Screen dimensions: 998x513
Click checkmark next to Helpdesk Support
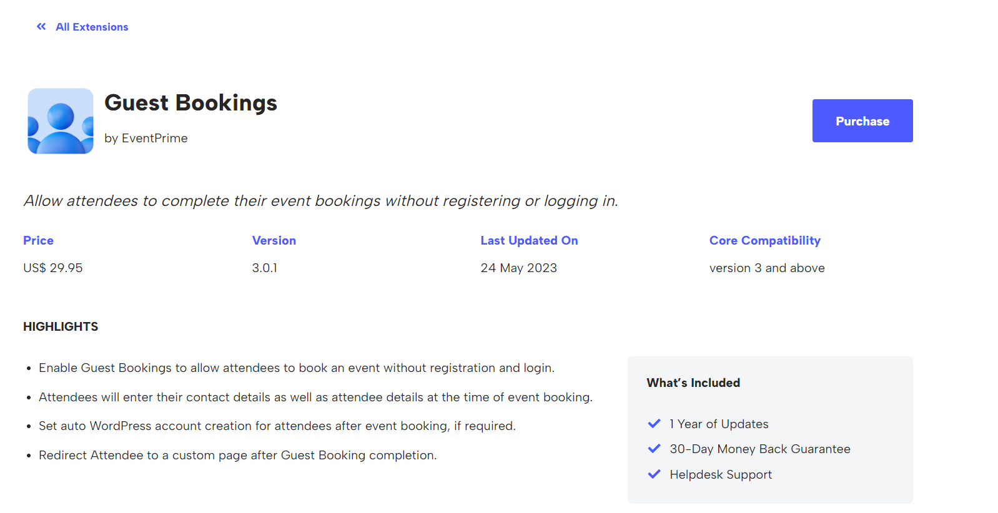click(654, 474)
